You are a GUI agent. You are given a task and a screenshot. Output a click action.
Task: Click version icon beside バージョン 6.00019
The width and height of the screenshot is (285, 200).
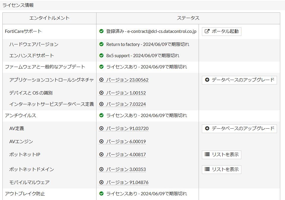101,141
